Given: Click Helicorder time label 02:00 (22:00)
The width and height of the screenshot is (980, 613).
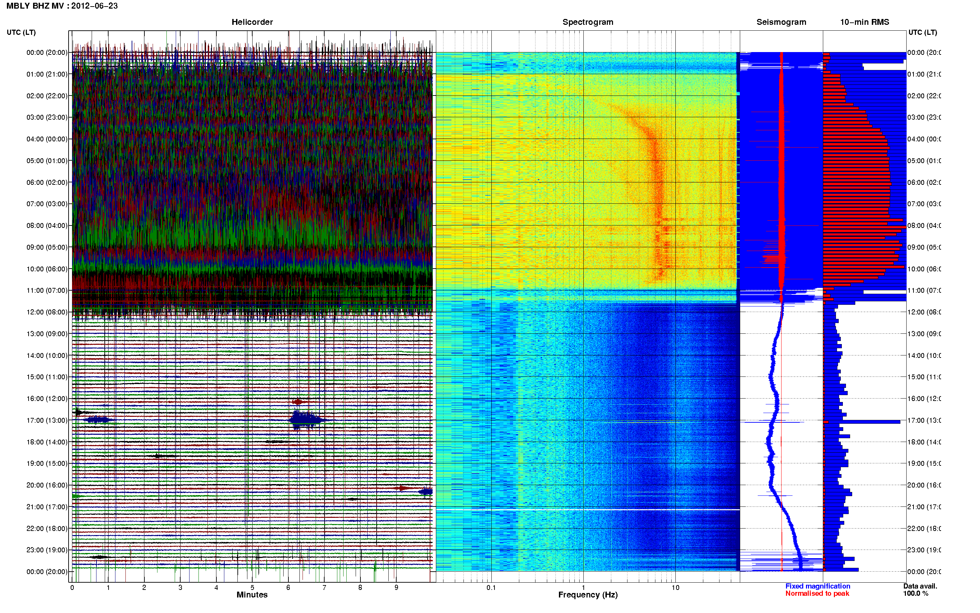Looking at the screenshot, I should (x=47, y=96).
